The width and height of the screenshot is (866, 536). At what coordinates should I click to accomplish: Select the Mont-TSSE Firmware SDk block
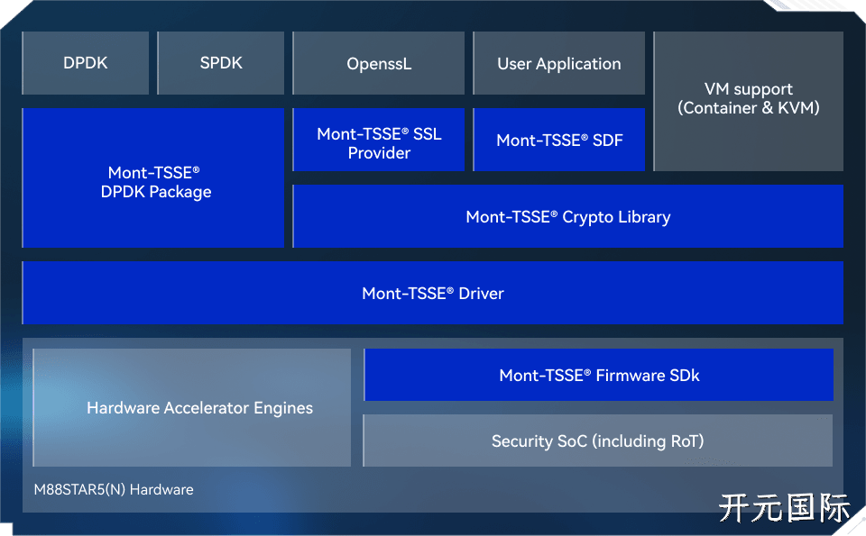coord(599,375)
